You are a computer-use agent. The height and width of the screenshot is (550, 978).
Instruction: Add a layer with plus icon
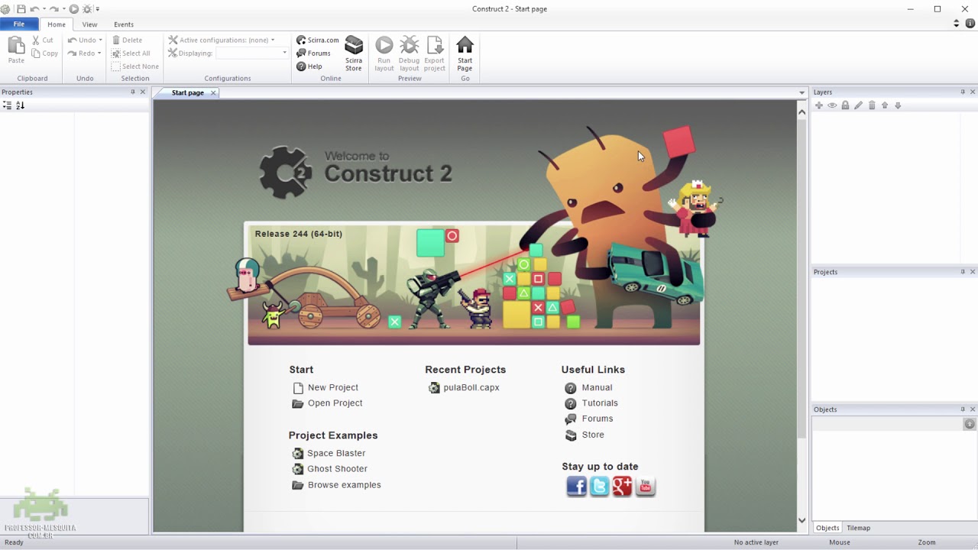coord(819,105)
